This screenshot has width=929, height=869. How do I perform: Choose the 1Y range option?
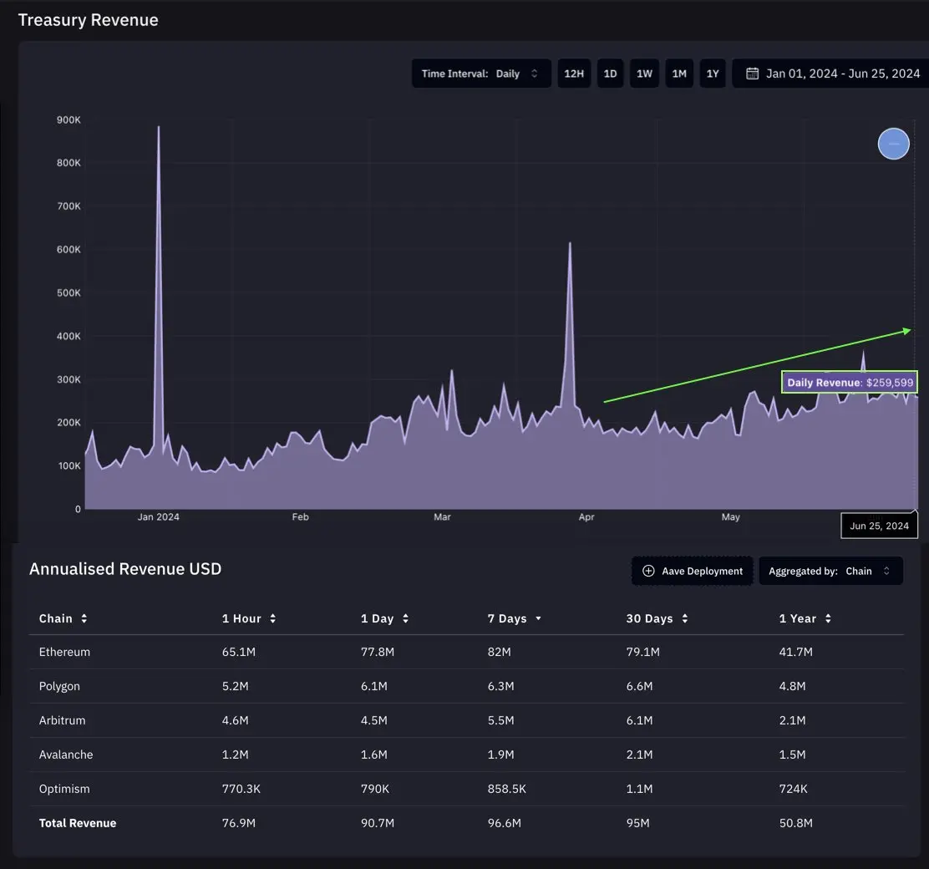(713, 74)
